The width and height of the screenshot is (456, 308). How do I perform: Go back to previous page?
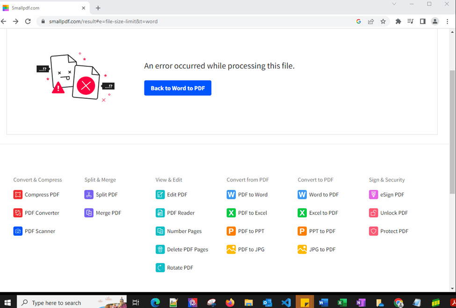3,21
